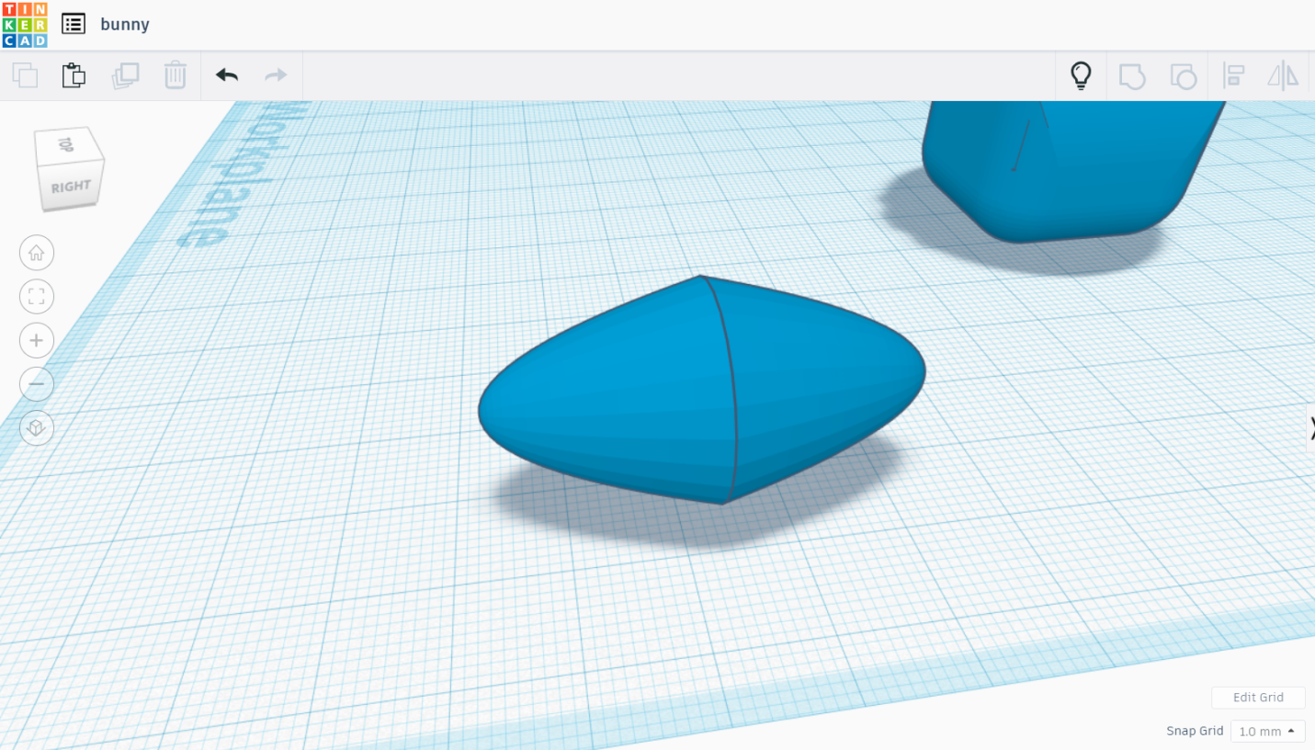Click the Mirror tool icon
This screenshot has width=1315, height=750.
coord(1283,75)
